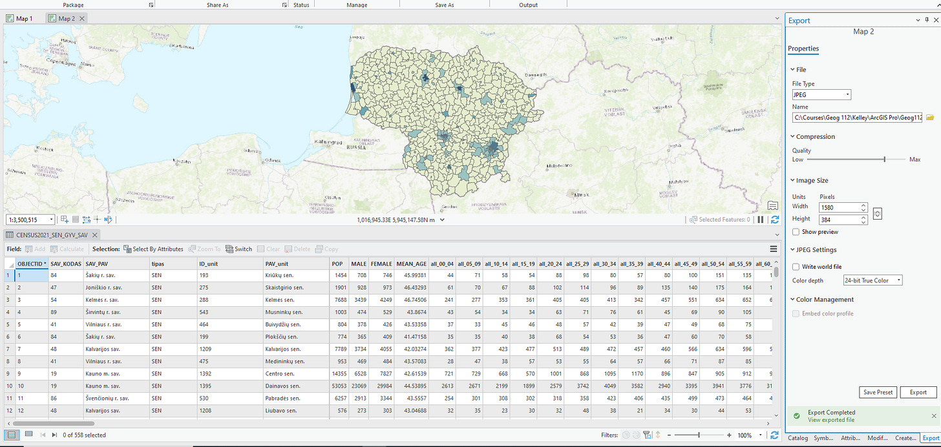
Task: Browse for export file location folder icon
Action: (x=930, y=118)
